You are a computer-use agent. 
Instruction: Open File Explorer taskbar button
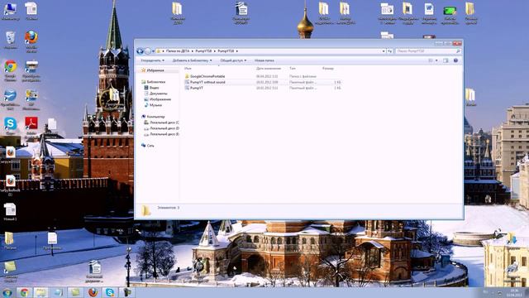point(41,292)
